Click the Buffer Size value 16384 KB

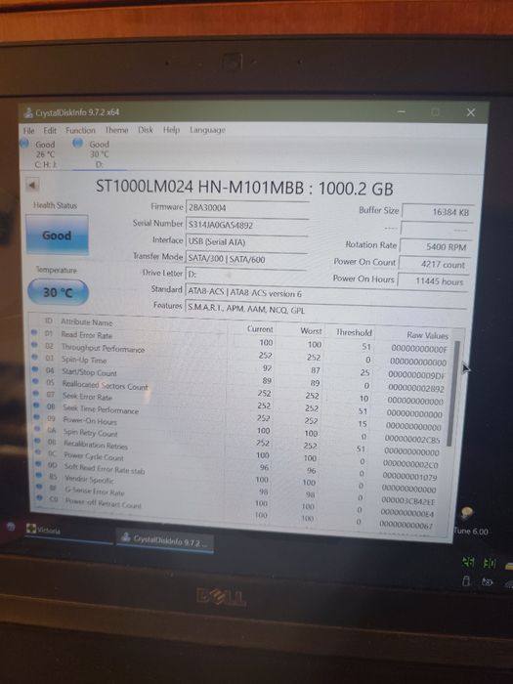pyautogui.click(x=437, y=212)
